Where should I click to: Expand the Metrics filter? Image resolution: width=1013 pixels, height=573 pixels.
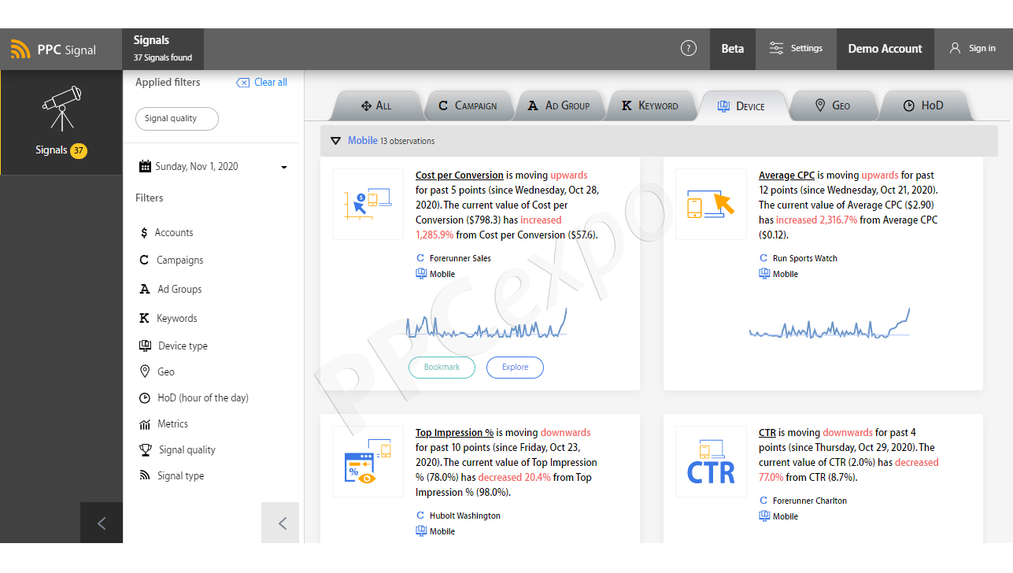(172, 423)
